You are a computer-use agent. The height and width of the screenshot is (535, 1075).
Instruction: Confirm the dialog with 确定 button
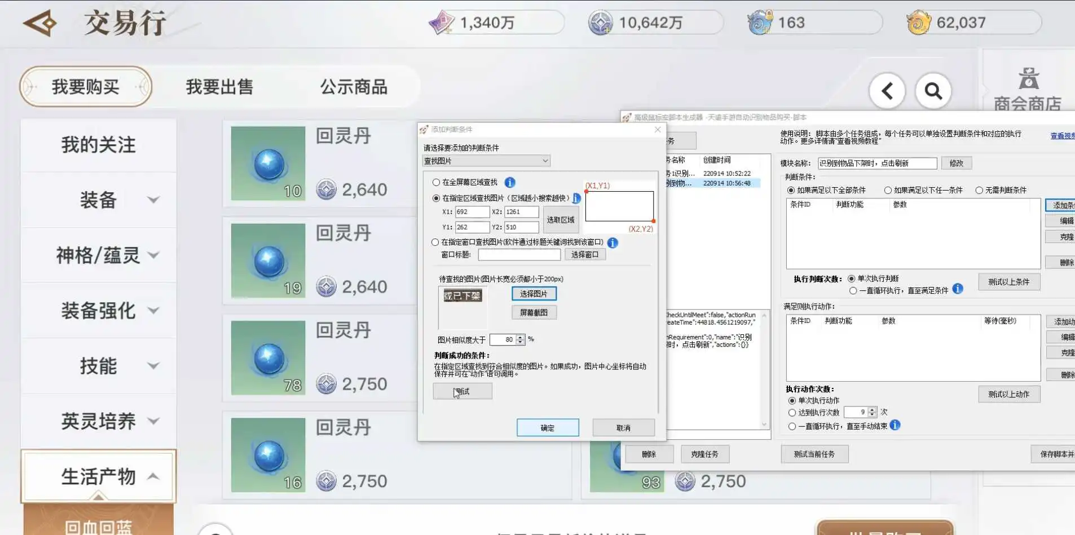[x=548, y=428]
